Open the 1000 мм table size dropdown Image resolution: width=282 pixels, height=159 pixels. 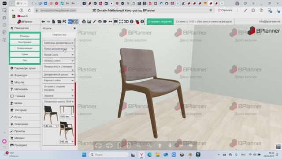[x=67, y=117]
